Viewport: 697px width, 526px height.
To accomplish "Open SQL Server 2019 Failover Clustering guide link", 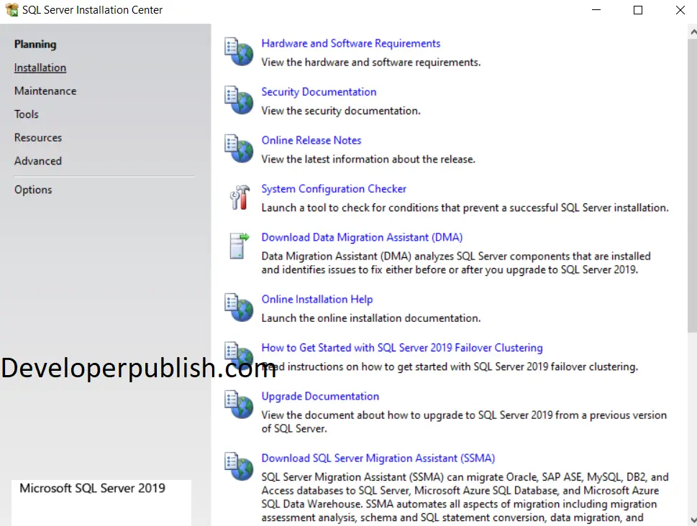I will [402, 348].
